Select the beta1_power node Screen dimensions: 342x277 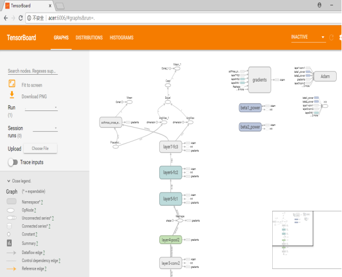coord(250,108)
